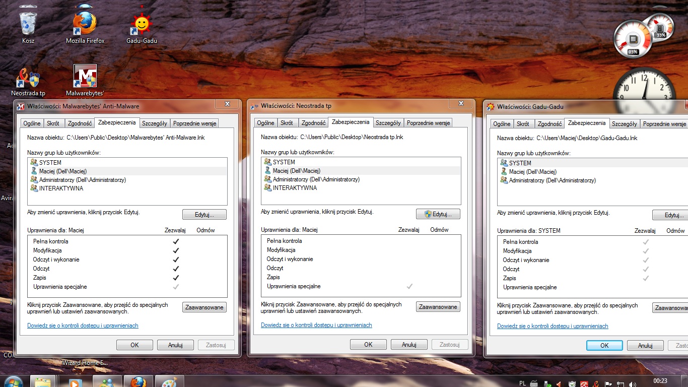The image size is (688, 387).
Task: Select Maciej user in Malwarebytes properties list
Action: click(x=127, y=171)
